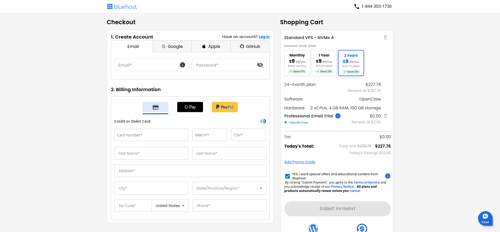500x232 pixels.
Task: Choose Google Pay payment option
Action: [x=190, y=107]
